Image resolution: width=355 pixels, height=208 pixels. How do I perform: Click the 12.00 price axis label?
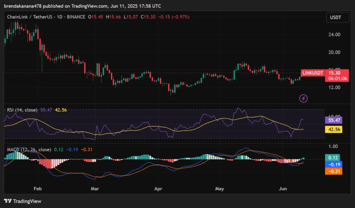coord(335,87)
